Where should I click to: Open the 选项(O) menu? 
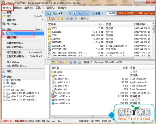tap(51, 8)
